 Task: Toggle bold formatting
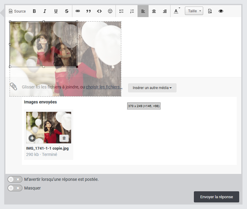click(x=34, y=11)
